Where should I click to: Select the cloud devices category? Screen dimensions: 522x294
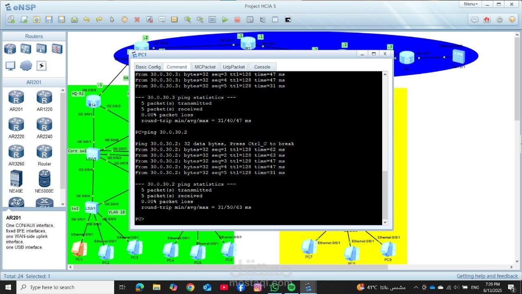[26, 66]
